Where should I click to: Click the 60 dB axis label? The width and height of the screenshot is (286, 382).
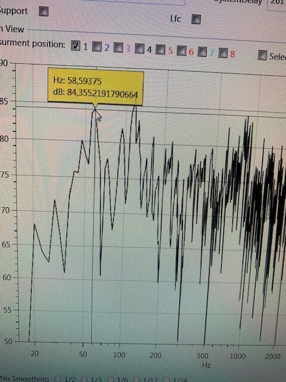coord(7,278)
